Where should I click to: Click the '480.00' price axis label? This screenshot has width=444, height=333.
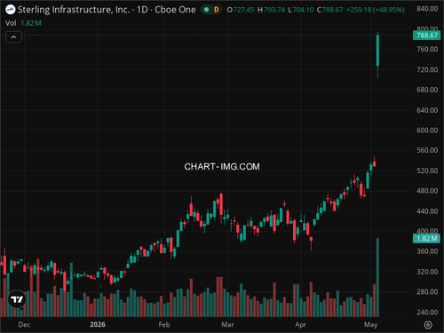pos(427,191)
